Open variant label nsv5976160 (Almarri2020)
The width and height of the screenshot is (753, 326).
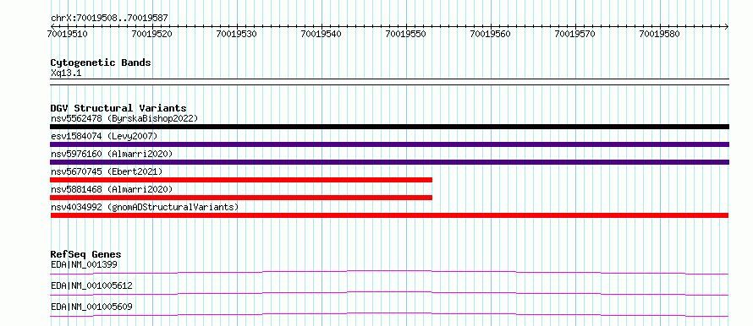[x=112, y=154]
